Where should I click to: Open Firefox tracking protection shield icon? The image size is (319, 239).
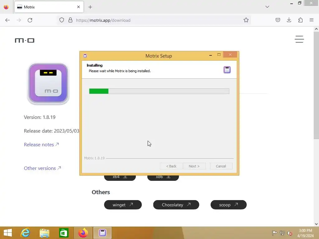62,20
